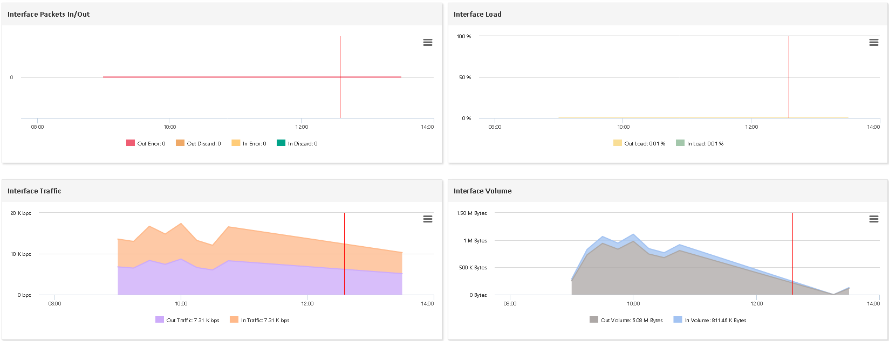Click the Out Volume gray legend swatch
The height and width of the screenshot is (341, 889).
pos(594,320)
